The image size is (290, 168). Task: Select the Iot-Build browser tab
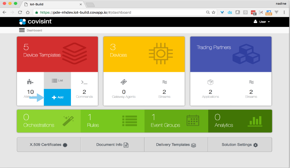pos(53,4)
